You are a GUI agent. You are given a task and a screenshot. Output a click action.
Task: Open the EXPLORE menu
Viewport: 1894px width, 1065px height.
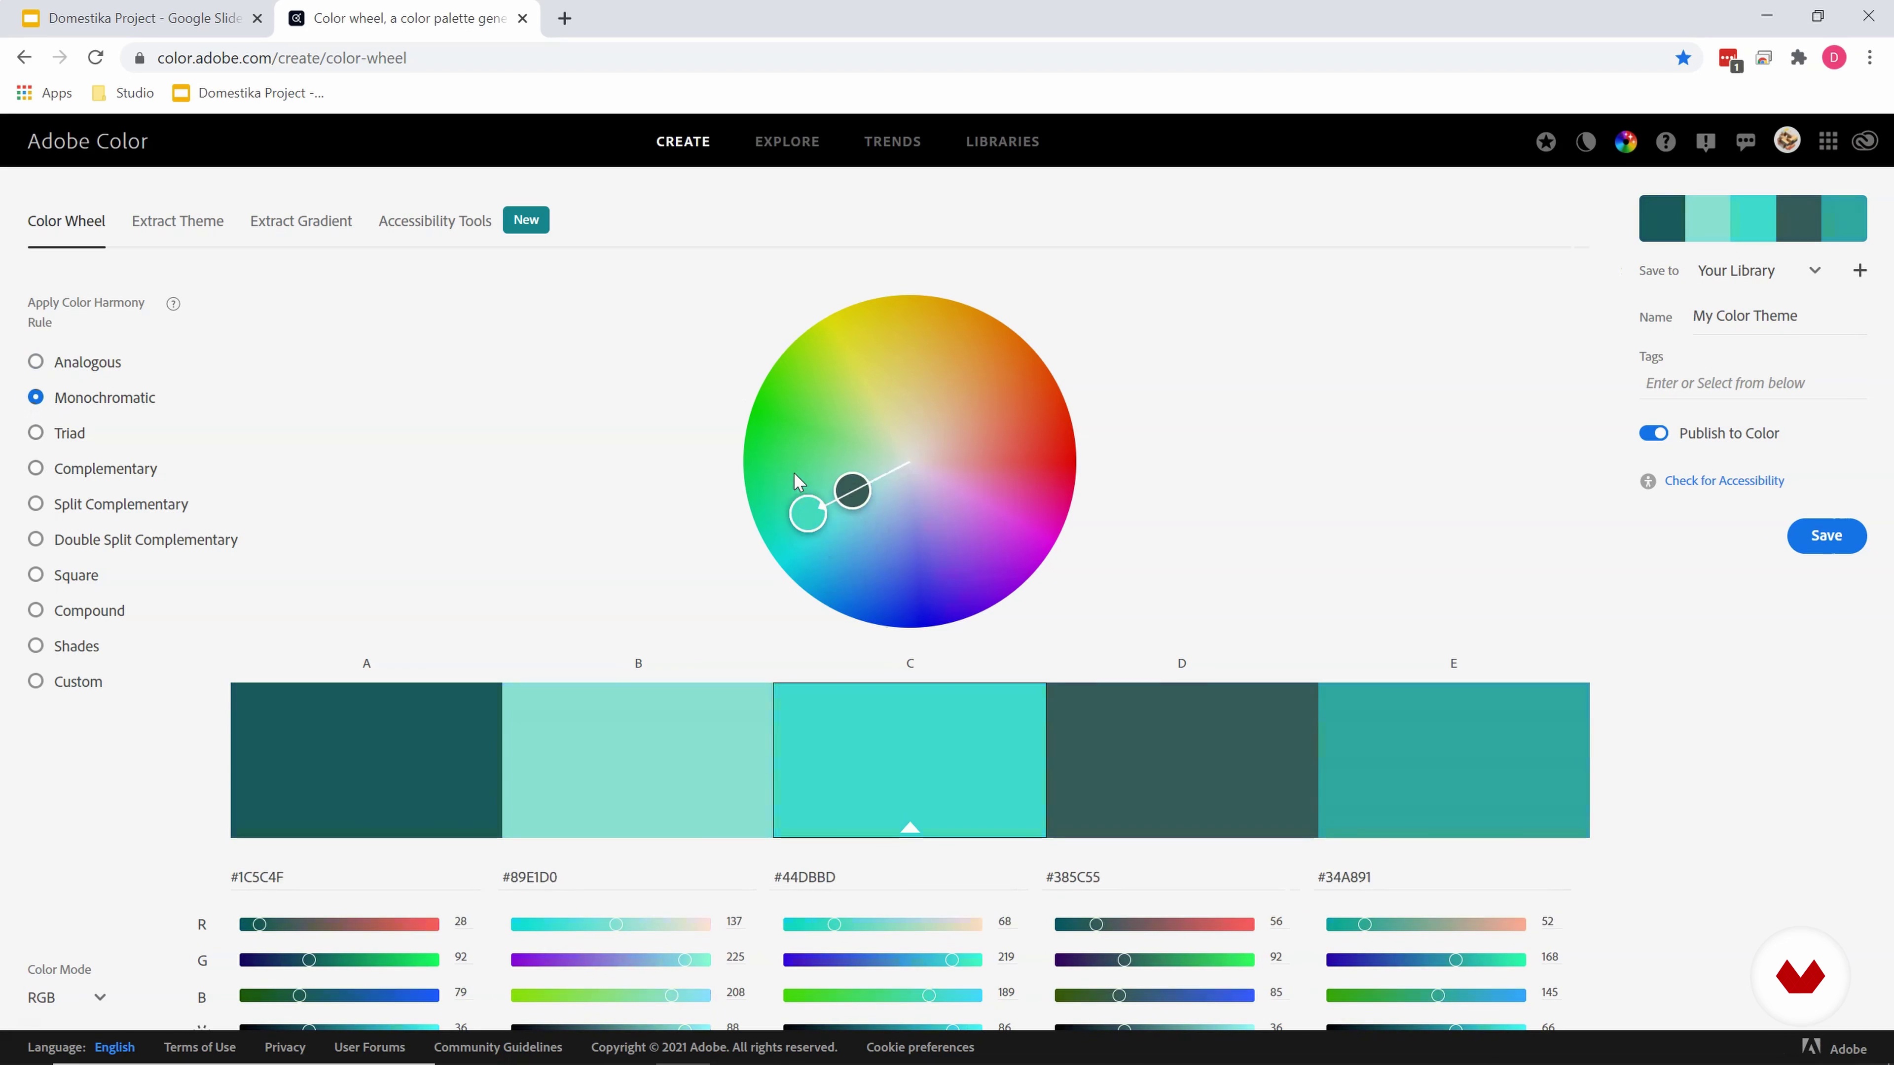coord(787,141)
